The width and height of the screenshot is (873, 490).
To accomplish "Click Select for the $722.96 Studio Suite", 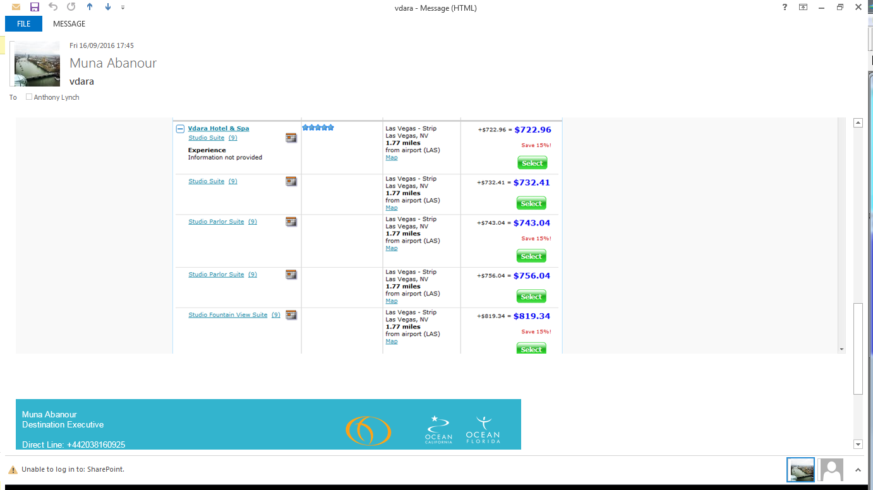I will tap(532, 163).
